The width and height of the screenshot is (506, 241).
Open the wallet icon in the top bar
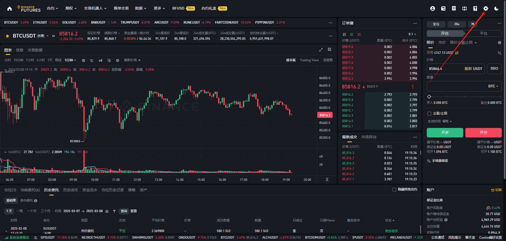(443, 8)
